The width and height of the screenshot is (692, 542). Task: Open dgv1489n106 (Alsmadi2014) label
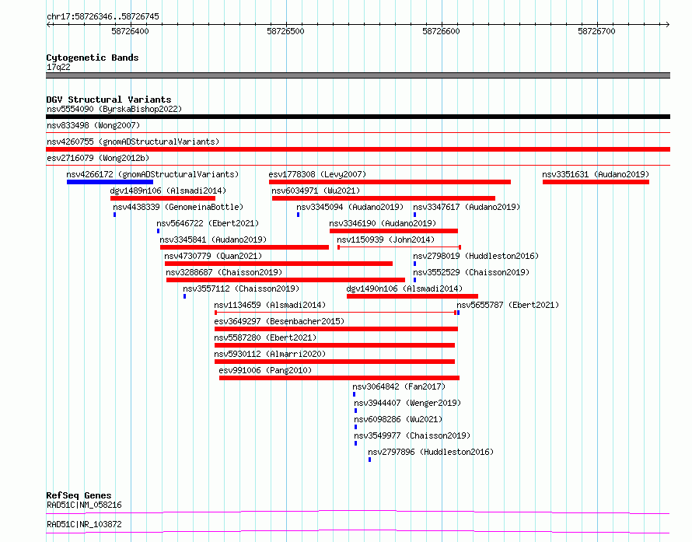[168, 191]
